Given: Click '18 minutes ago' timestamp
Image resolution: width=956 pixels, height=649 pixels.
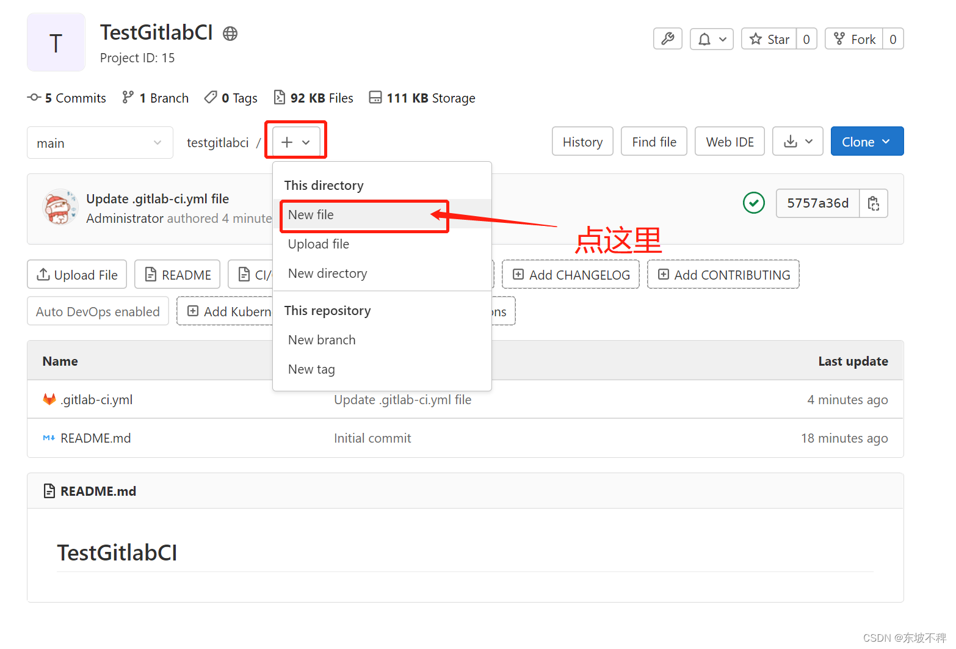Looking at the screenshot, I should tap(844, 438).
